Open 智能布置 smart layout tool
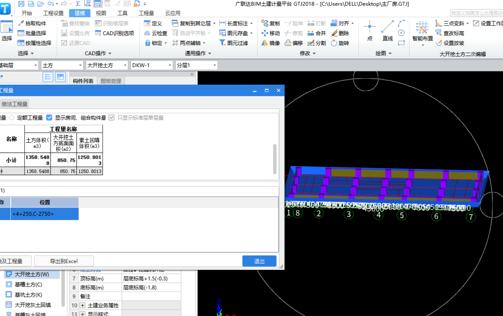 point(422,33)
